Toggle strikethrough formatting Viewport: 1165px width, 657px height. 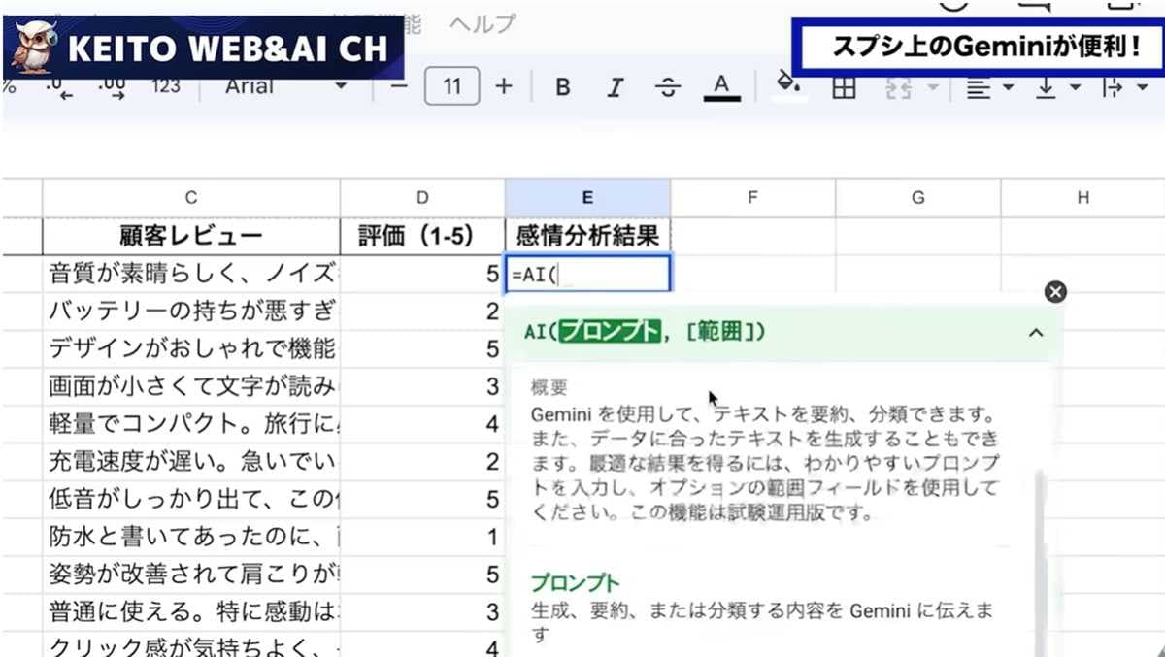pos(668,86)
